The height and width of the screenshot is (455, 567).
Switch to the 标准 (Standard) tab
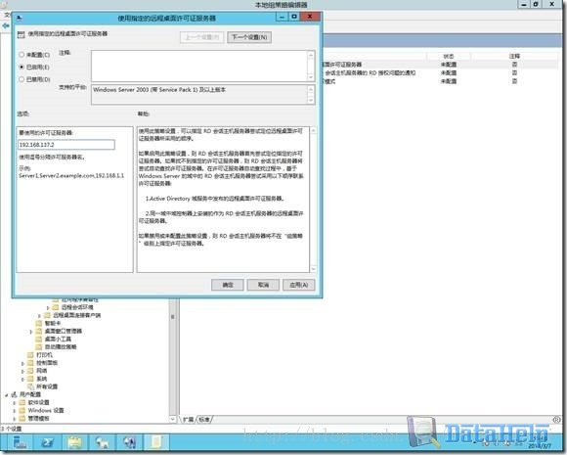coord(204,420)
